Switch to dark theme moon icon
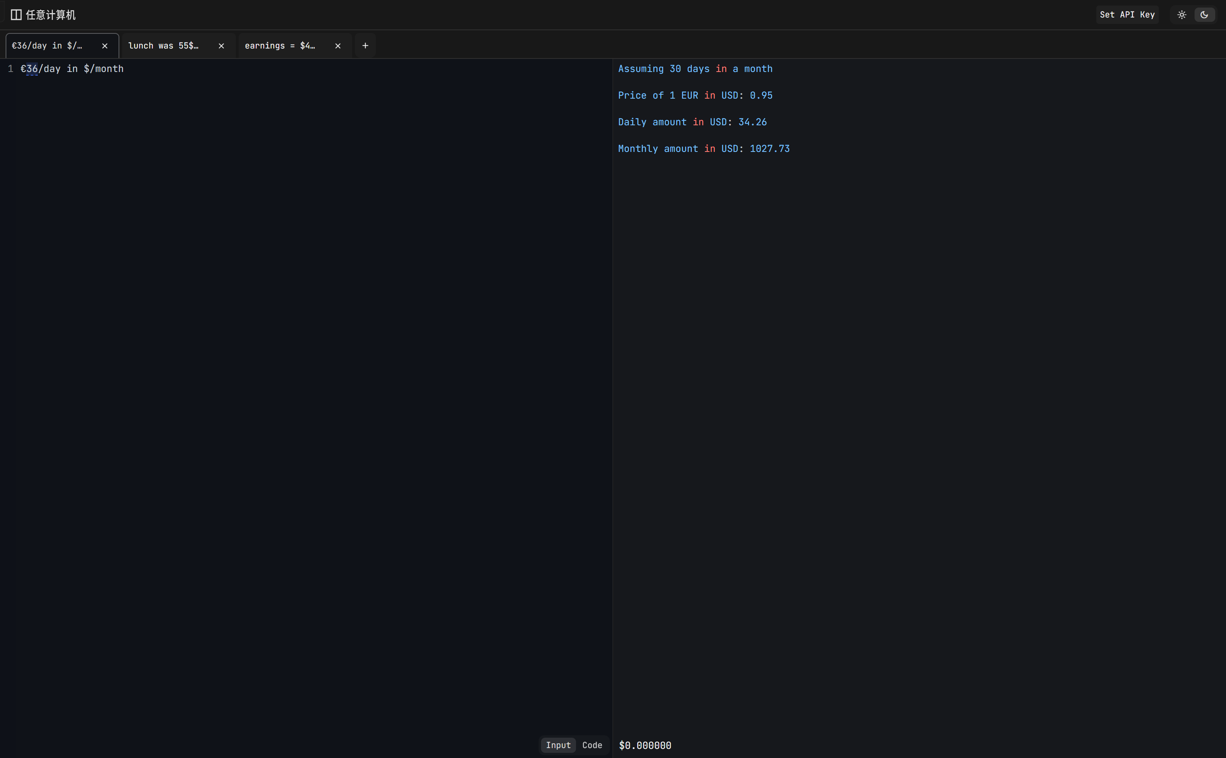 [1204, 15]
